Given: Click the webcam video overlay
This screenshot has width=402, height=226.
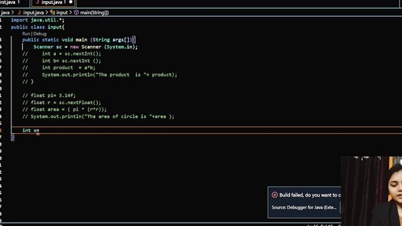Looking at the screenshot, I should click(x=371, y=191).
